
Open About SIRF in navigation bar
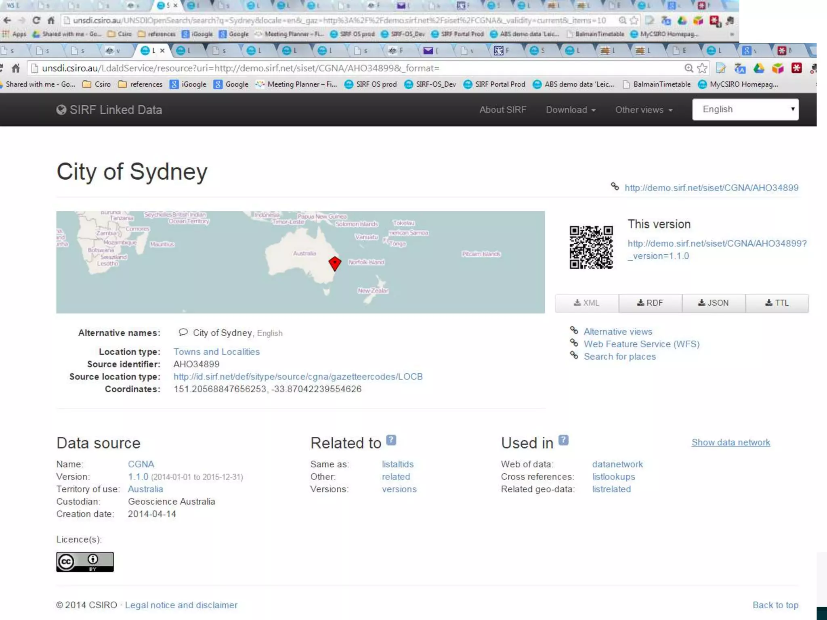[503, 110]
